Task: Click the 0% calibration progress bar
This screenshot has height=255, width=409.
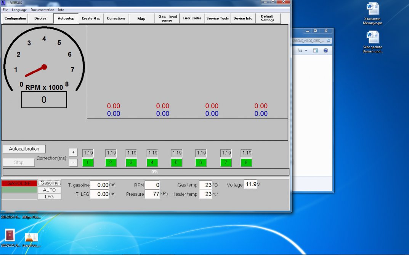Action: pyautogui.click(x=146, y=172)
